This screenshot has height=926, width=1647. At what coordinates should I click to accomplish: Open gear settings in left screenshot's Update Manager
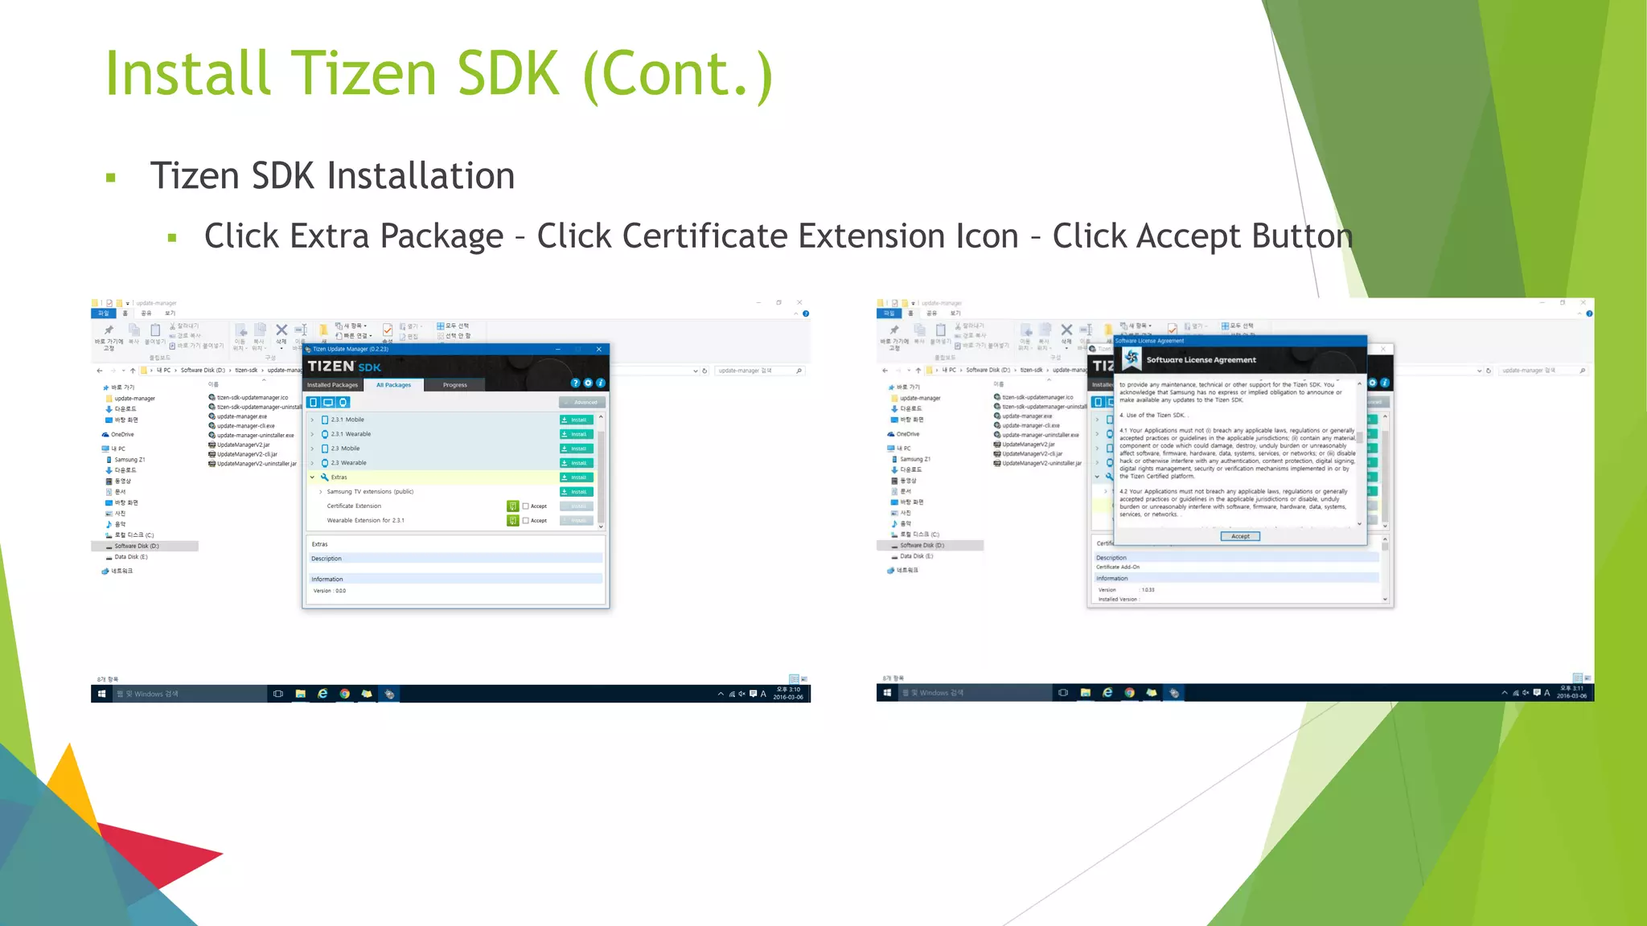point(588,383)
